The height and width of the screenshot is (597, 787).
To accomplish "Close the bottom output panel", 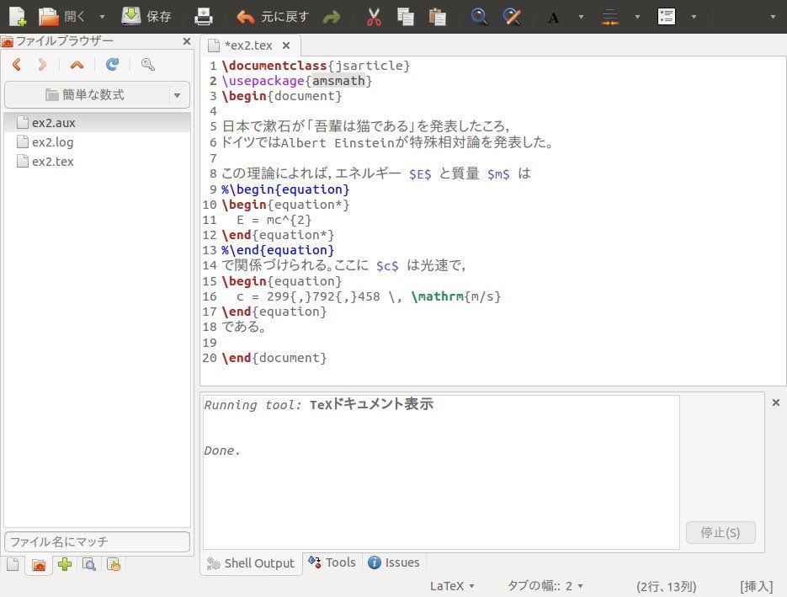I will pyautogui.click(x=775, y=402).
